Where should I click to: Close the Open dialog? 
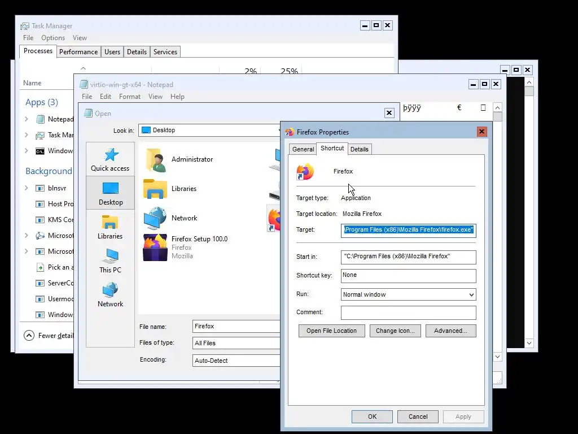pos(389,113)
